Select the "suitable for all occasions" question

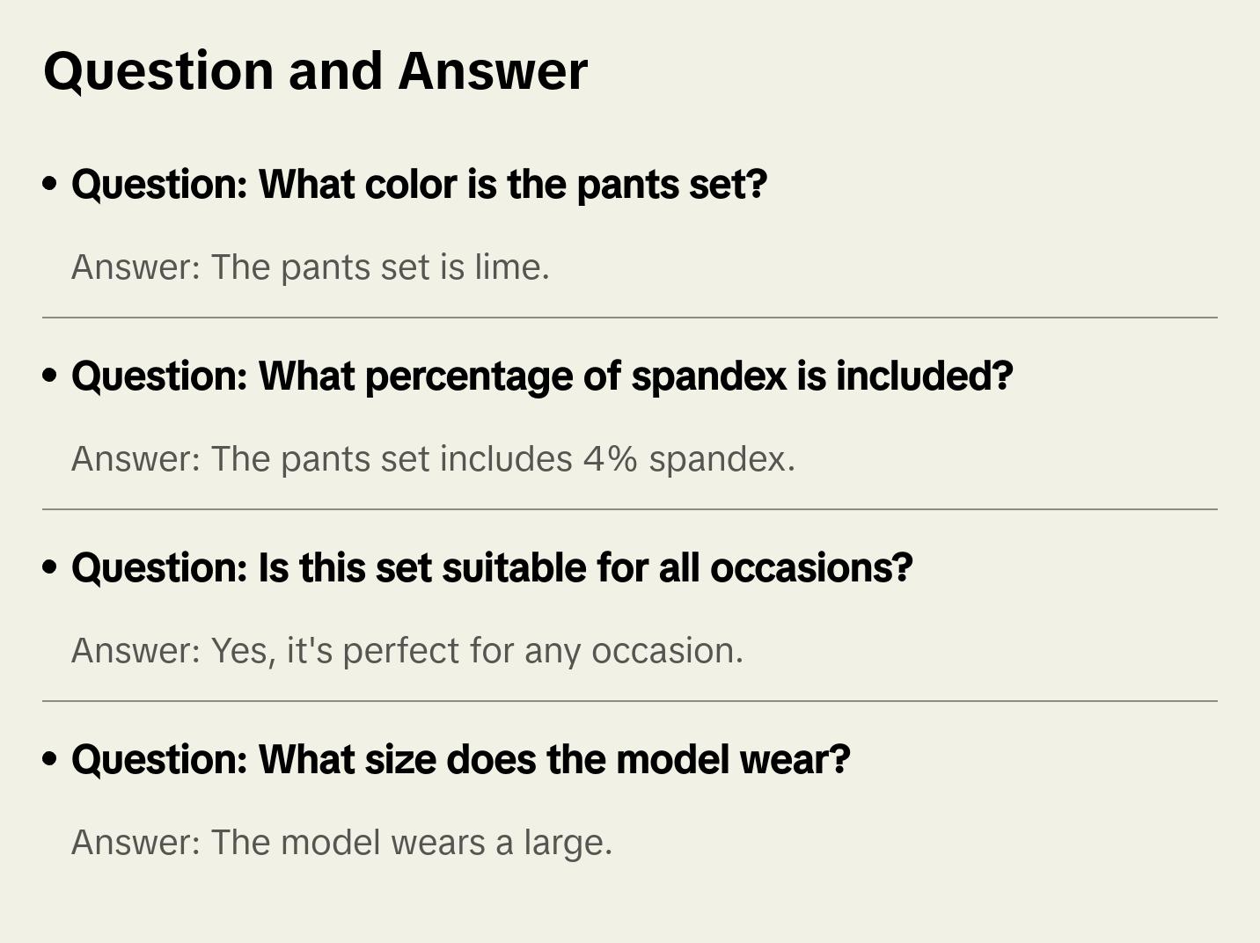492,568
